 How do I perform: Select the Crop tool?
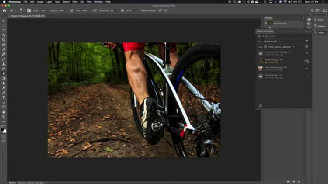tap(3, 40)
